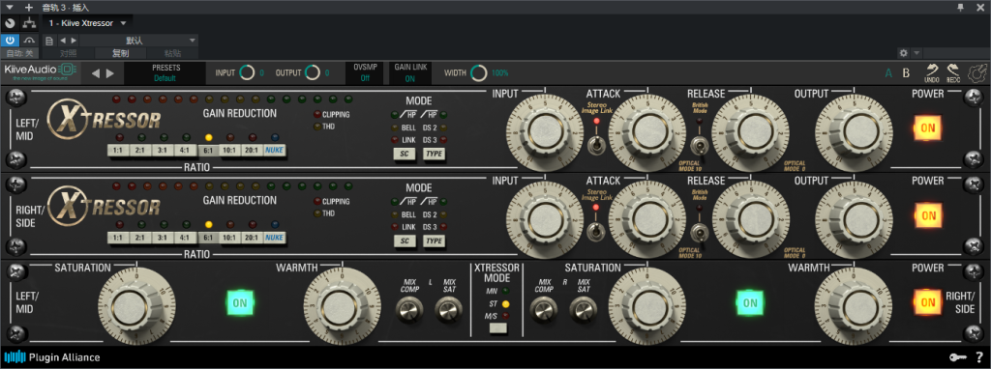991x369 pixels.
Task: Flip the Left/Mid Stereo Image Link switch
Action: pos(595,145)
